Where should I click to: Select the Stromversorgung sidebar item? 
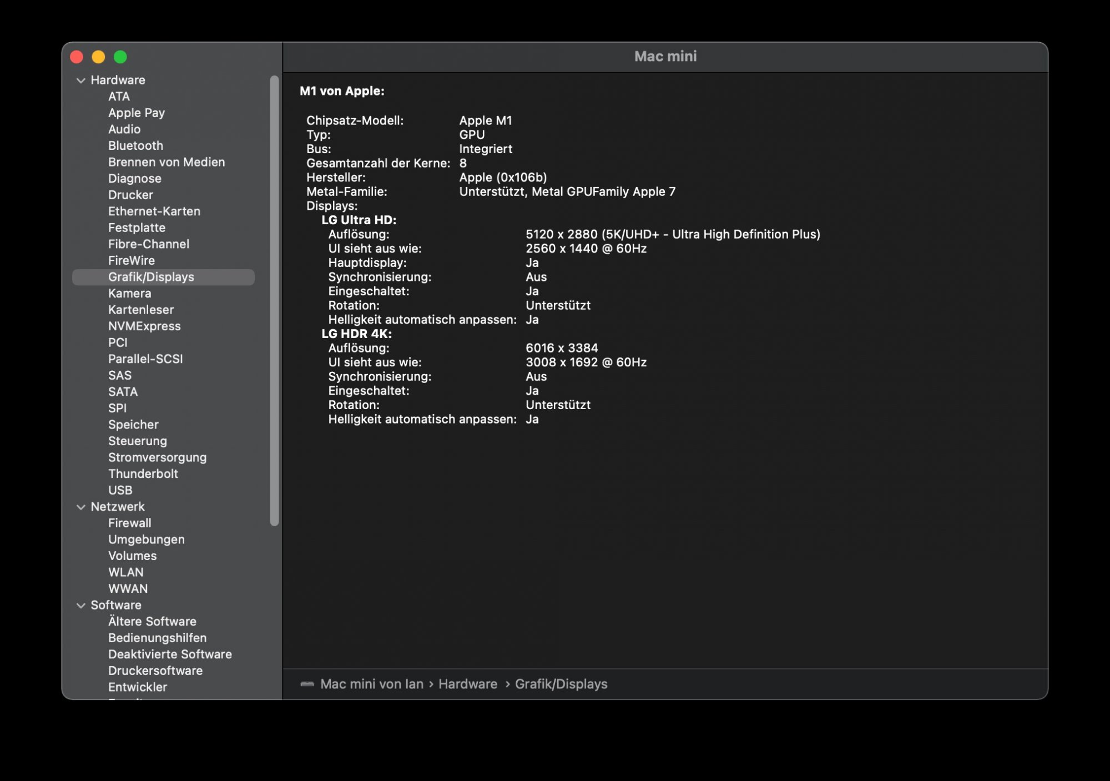click(x=157, y=457)
